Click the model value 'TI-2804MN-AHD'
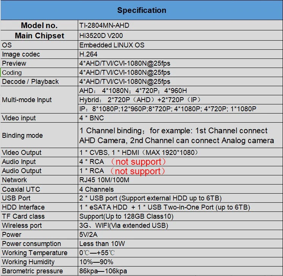 tap(104, 25)
